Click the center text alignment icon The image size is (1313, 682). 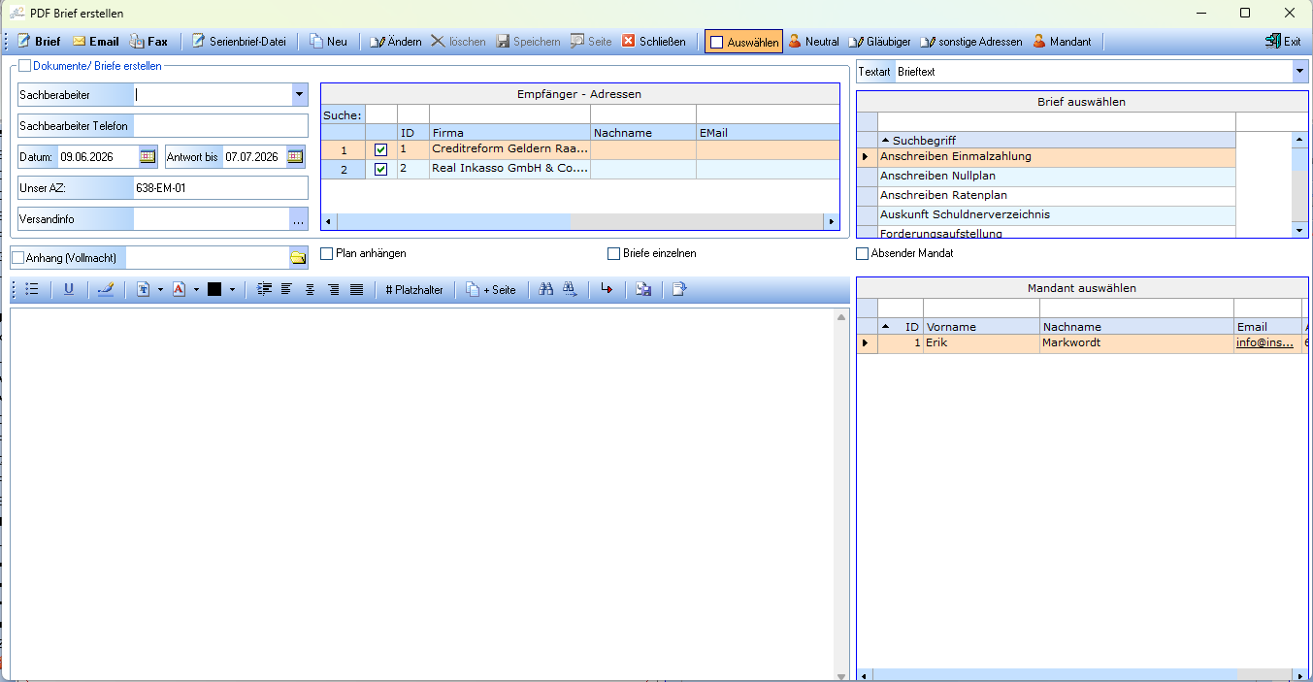(311, 289)
